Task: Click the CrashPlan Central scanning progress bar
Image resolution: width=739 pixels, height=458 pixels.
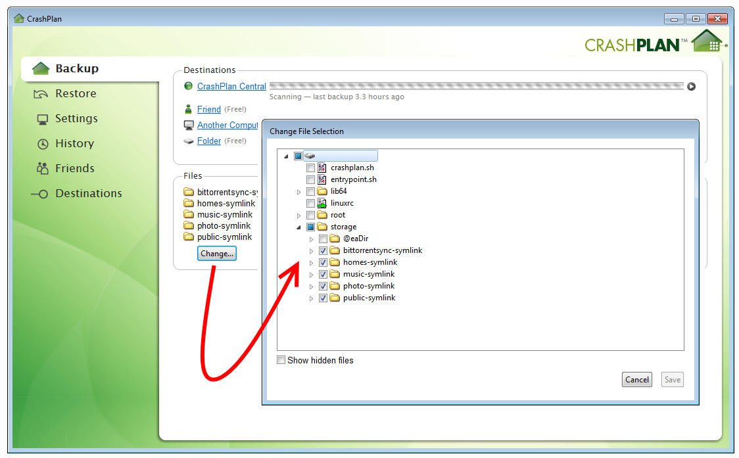Action: 476,86
